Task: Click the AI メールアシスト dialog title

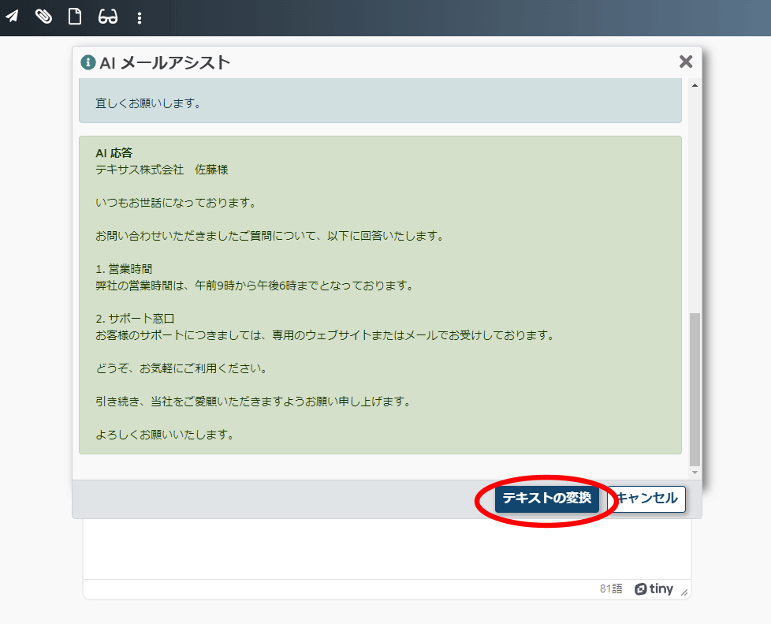Action: (165, 62)
